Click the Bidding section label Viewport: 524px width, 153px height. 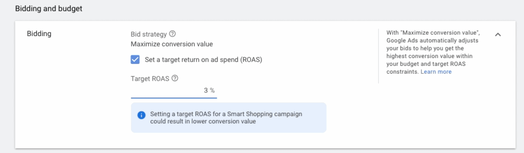coord(39,34)
